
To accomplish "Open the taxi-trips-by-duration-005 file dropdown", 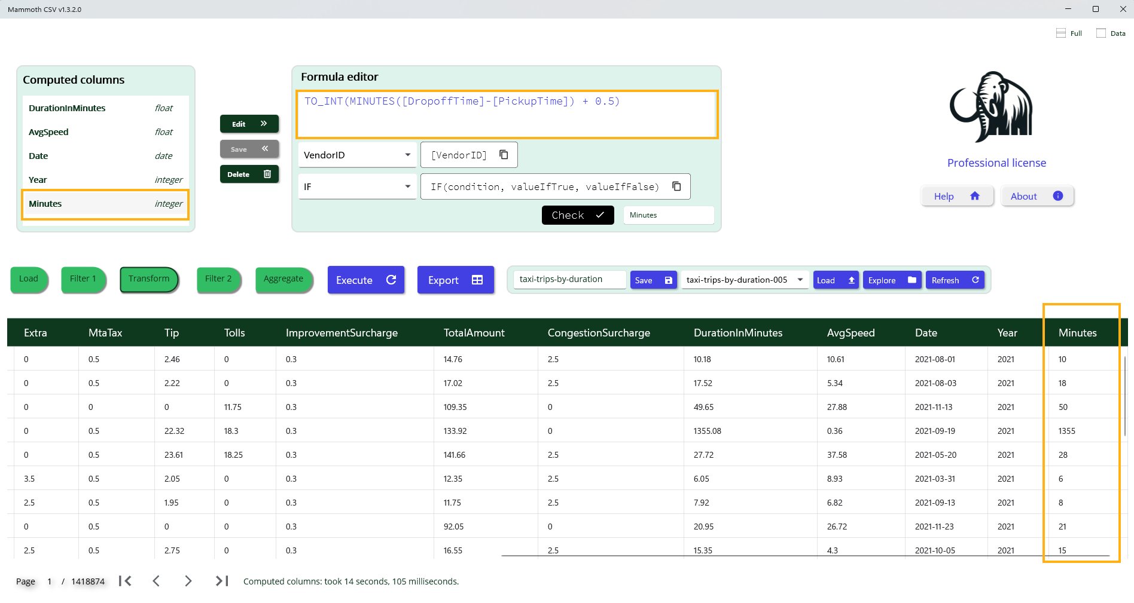I will 744,280.
